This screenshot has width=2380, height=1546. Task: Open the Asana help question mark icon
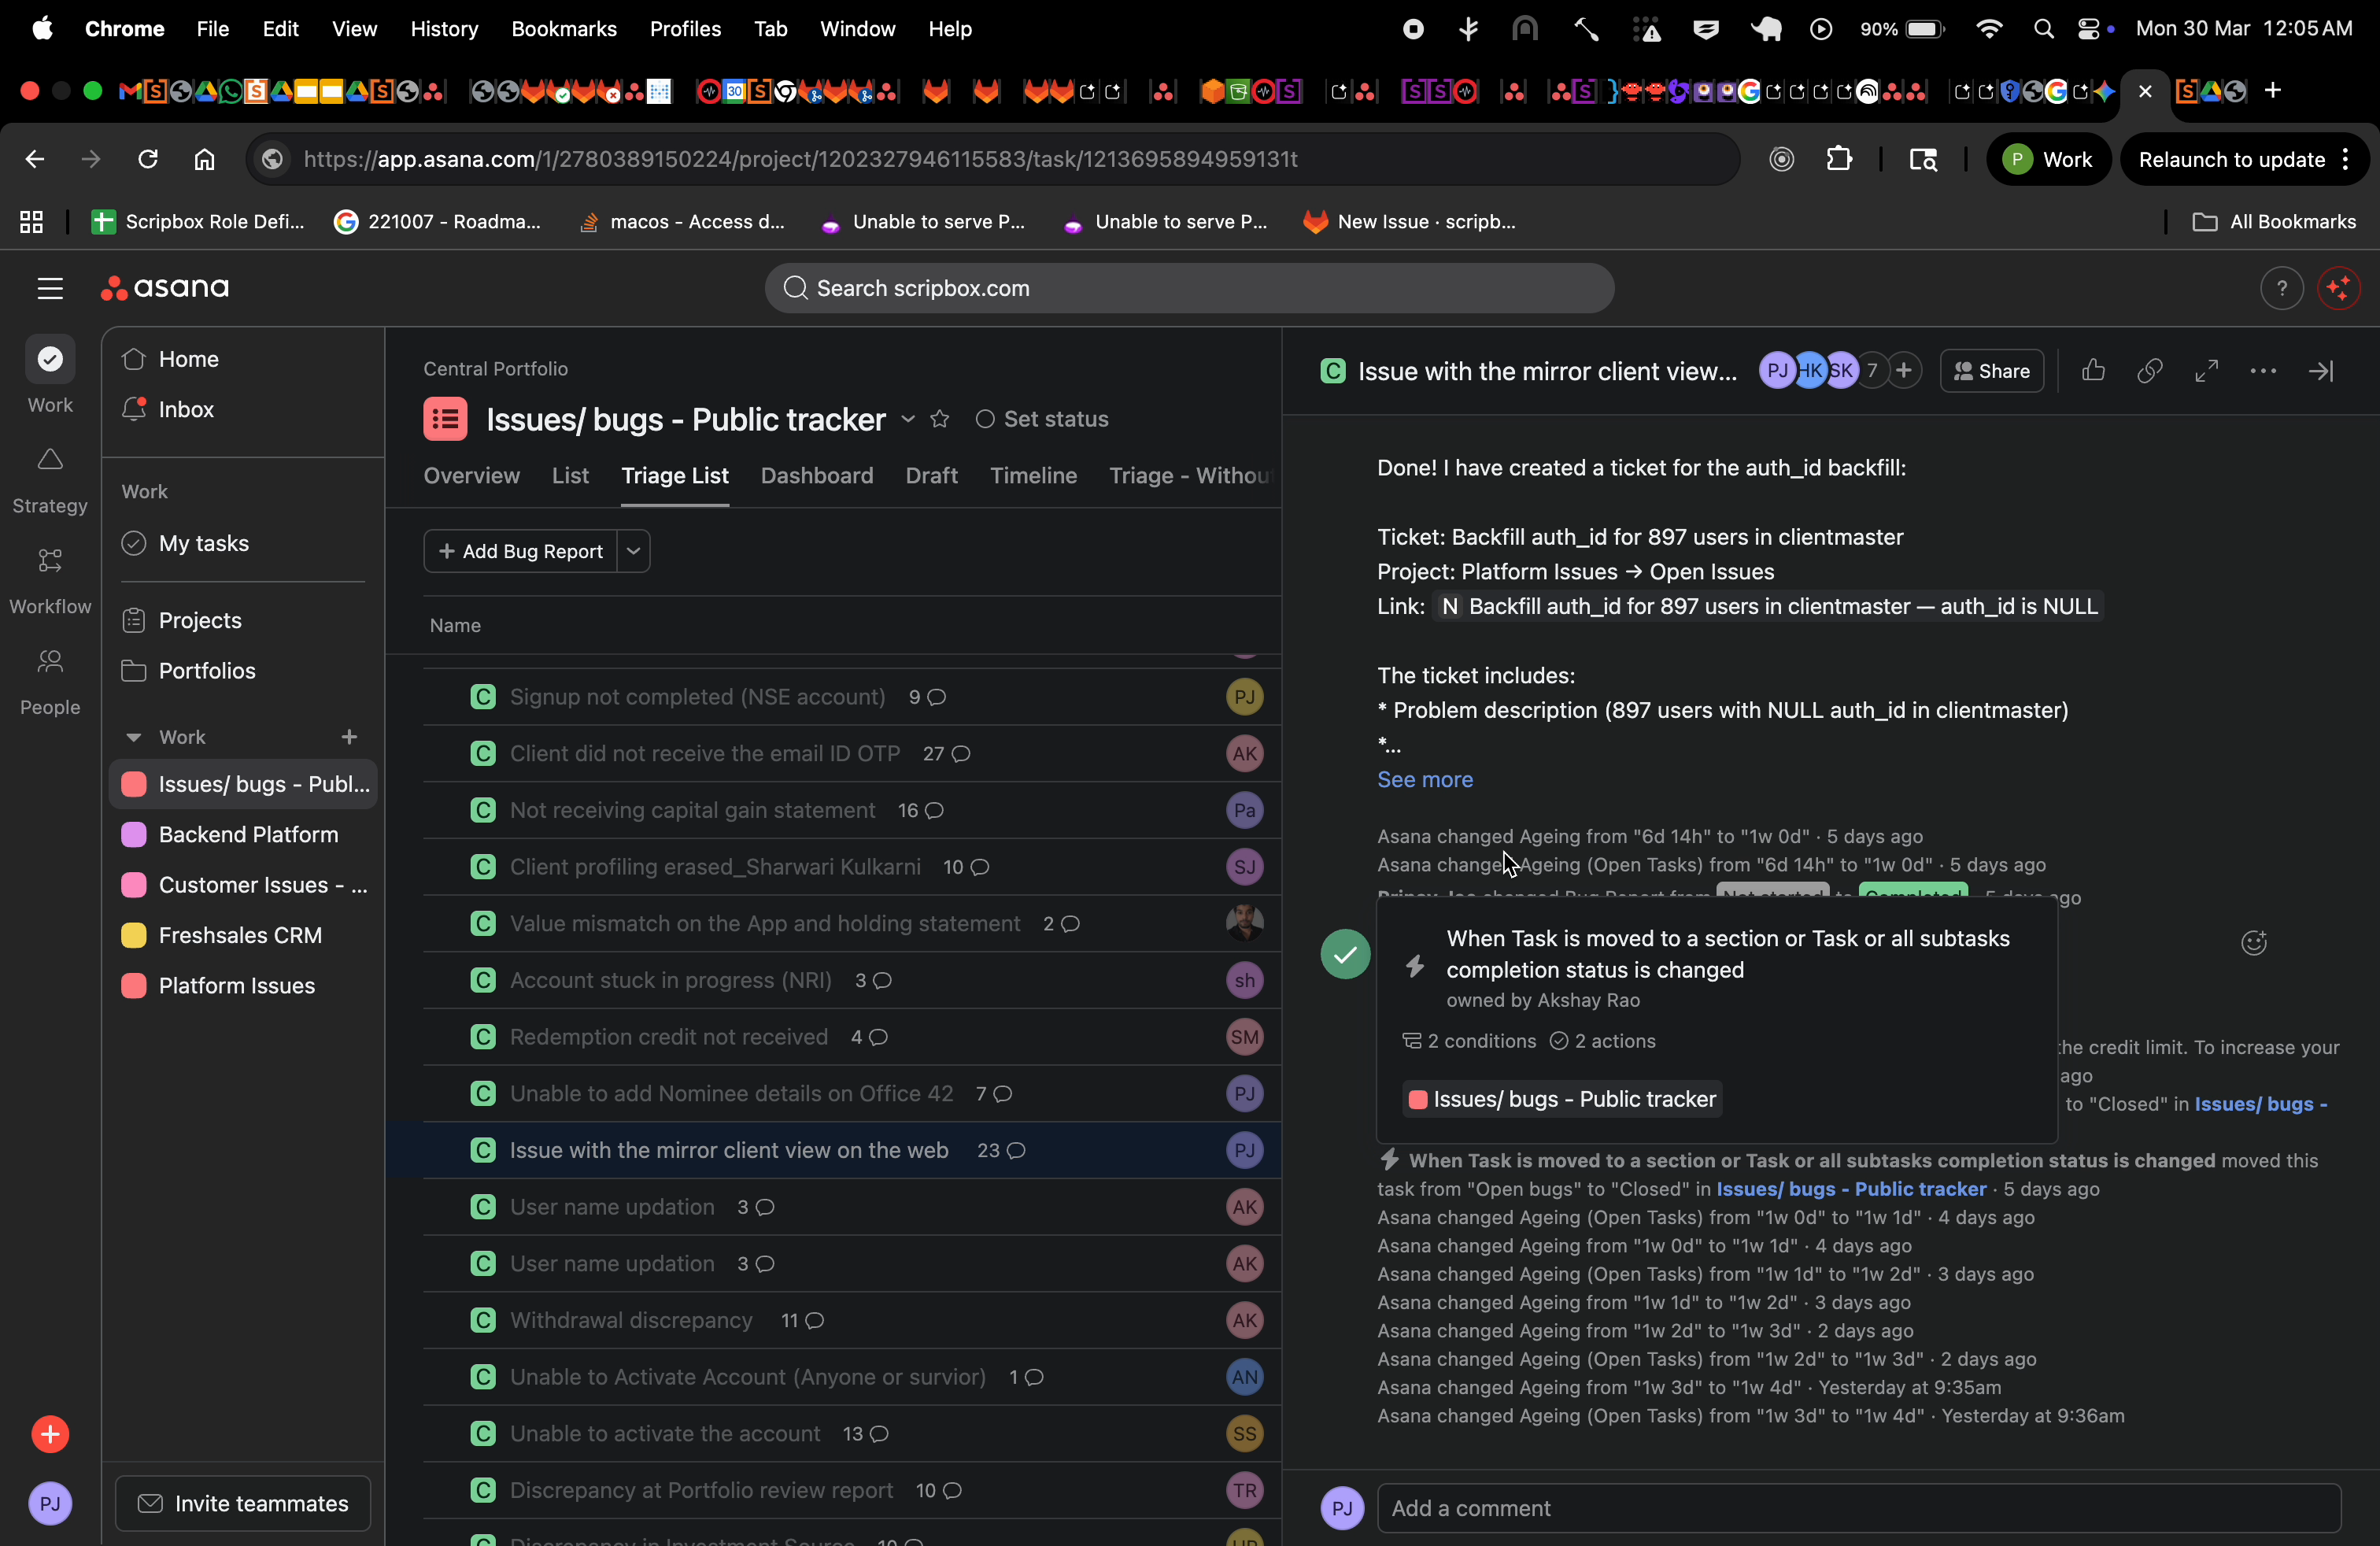pyautogui.click(x=2281, y=288)
